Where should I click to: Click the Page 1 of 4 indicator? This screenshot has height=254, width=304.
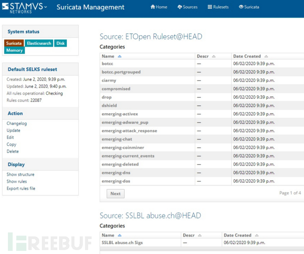tap(290, 193)
